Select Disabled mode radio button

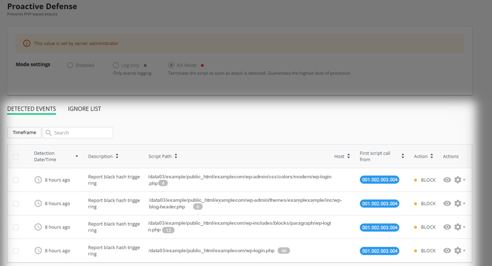[x=70, y=65]
